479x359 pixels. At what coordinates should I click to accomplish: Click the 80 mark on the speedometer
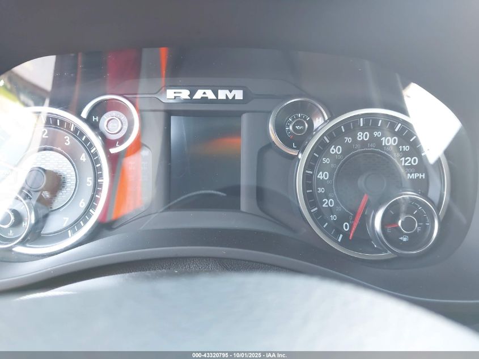[x=363, y=136]
